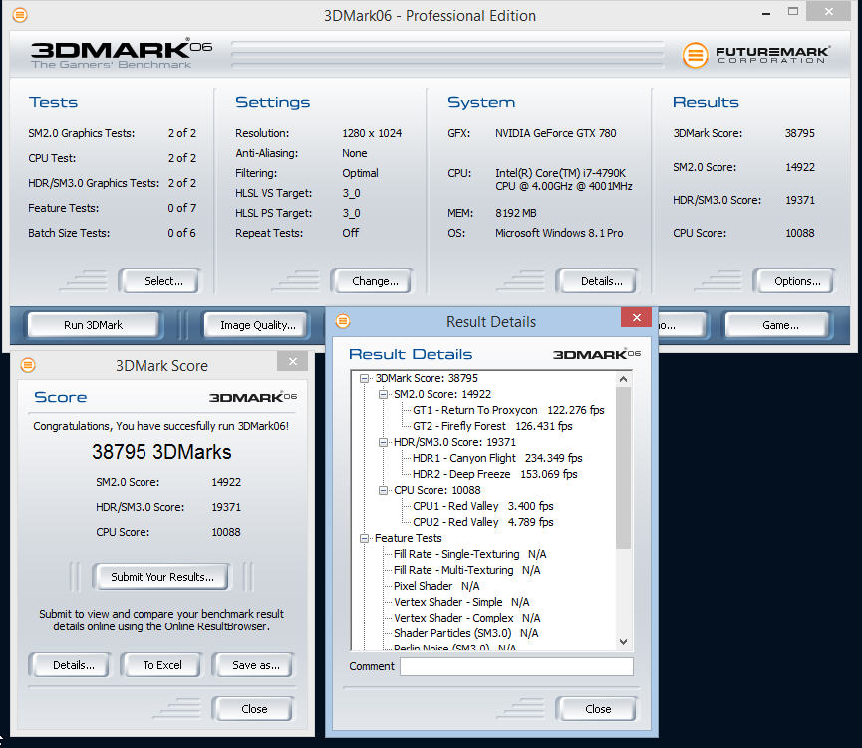Open the Options... button under Results
Viewport: 862px width, 748px height.
(797, 281)
